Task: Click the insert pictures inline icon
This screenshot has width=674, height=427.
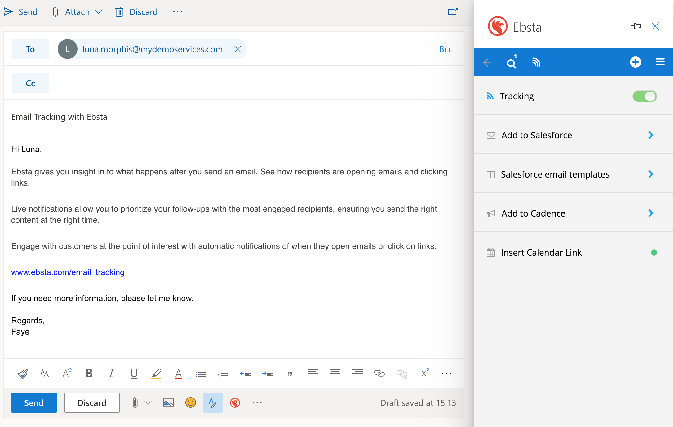Action: [x=168, y=403]
